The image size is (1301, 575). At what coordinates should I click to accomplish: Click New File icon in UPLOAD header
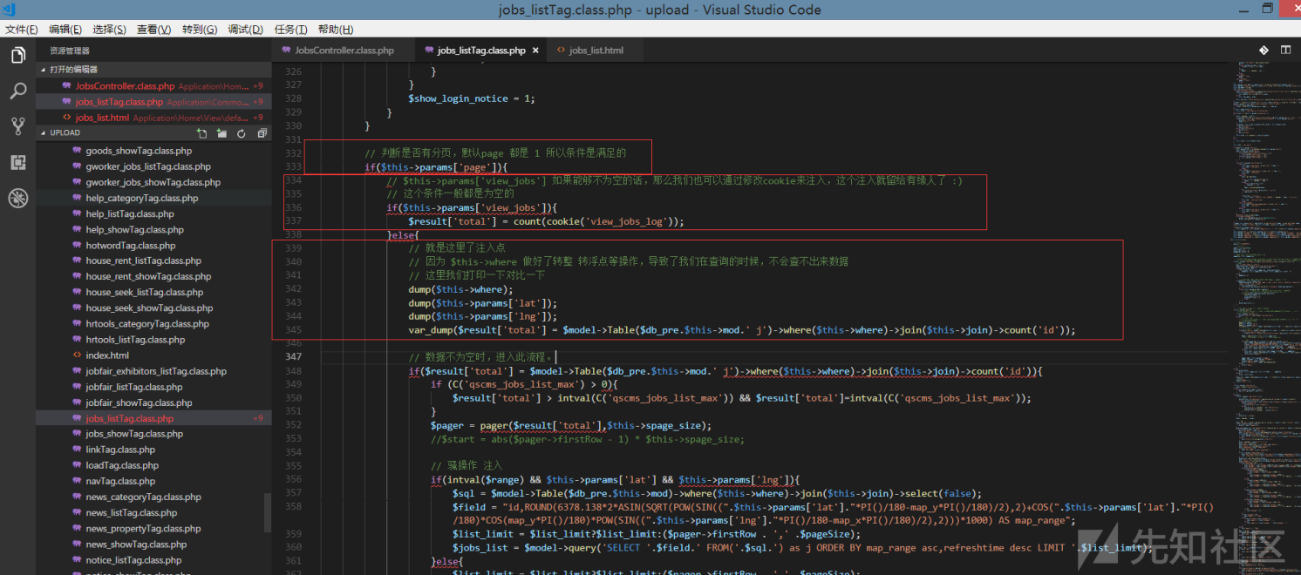[201, 133]
